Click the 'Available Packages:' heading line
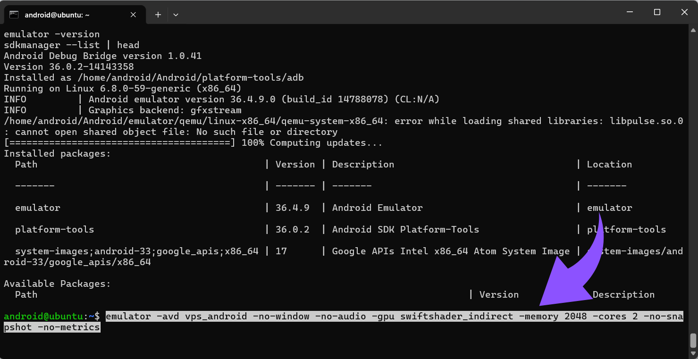Viewport: 698px width, 359px height. [x=57, y=284]
